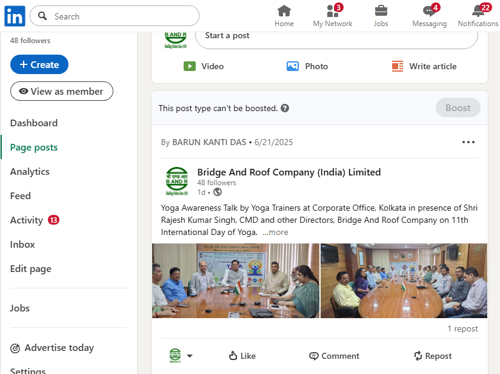Repost the Yoga Awareness post

433,356
